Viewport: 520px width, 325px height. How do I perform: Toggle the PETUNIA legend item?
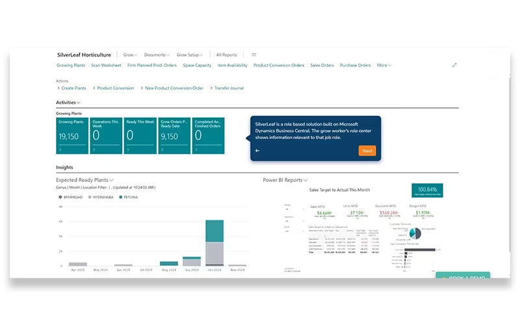coord(128,197)
